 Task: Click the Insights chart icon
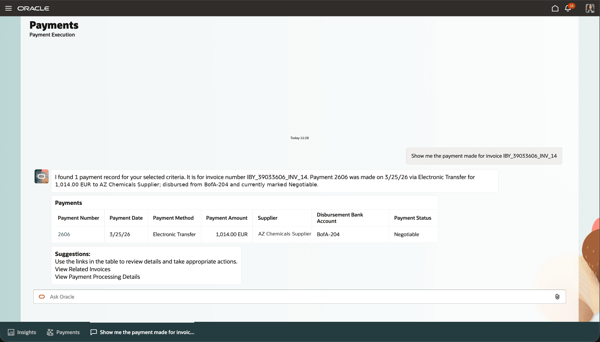(x=11, y=332)
